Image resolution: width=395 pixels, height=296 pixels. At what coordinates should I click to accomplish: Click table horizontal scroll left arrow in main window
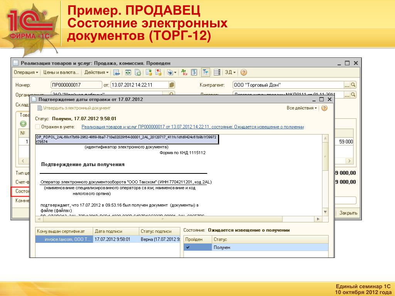click(x=23, y=161)
